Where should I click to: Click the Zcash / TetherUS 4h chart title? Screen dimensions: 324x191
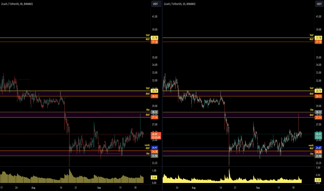point(17,4)
